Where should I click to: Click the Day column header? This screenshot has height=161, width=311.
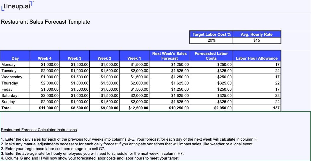click(x=15, y=58)
